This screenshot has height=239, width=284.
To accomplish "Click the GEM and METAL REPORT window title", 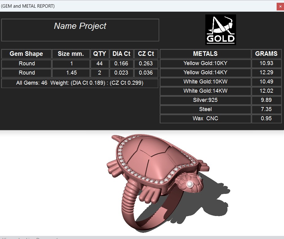I will [28, 6].
